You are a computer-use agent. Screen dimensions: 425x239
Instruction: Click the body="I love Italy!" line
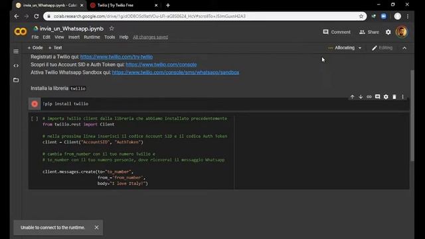pyautogui.click(x=122, y=183)
